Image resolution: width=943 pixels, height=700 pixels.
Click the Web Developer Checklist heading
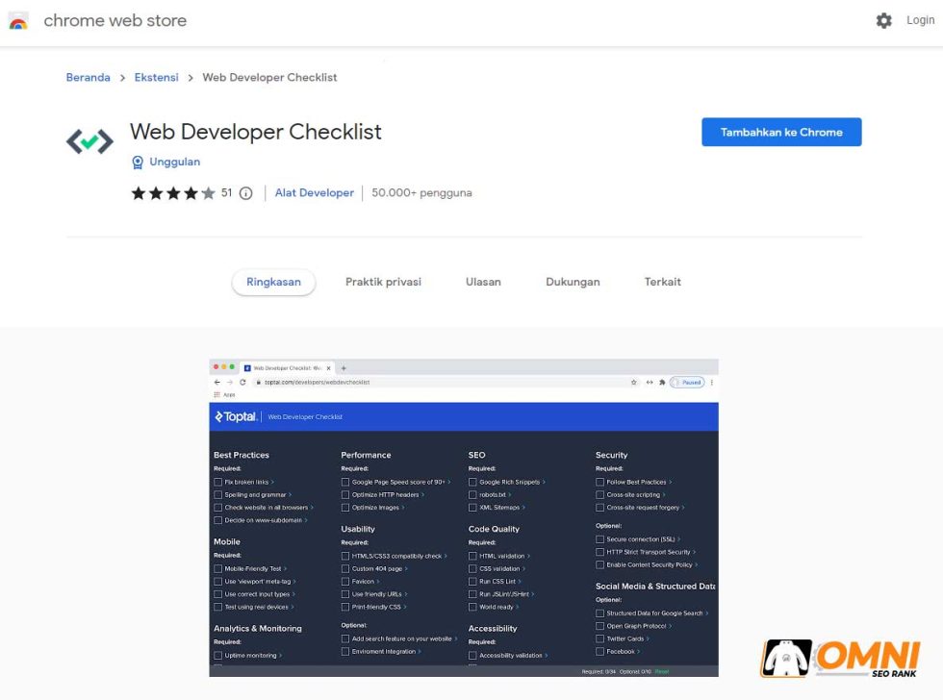coord(256,132)
